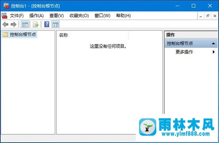
Task: Click 控制台根节点 header in actions pane
Action: point(191,43)
